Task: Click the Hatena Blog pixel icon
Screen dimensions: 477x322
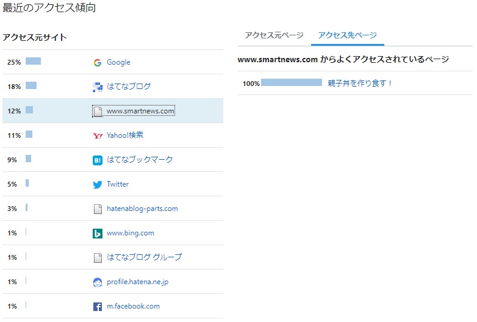Action: pyautogui.click(x=98, y=87)
